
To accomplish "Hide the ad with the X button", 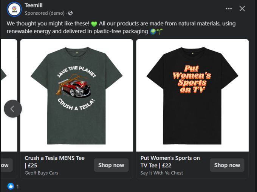I will [242, 8].
